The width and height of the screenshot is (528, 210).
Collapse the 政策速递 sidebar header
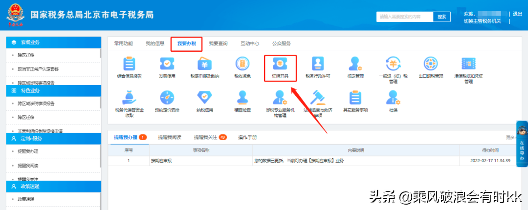tap(54, 186)
